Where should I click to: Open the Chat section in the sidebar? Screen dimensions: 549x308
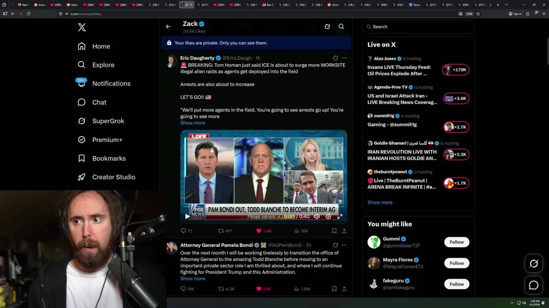pyautogui.click(x=92, y=102)
